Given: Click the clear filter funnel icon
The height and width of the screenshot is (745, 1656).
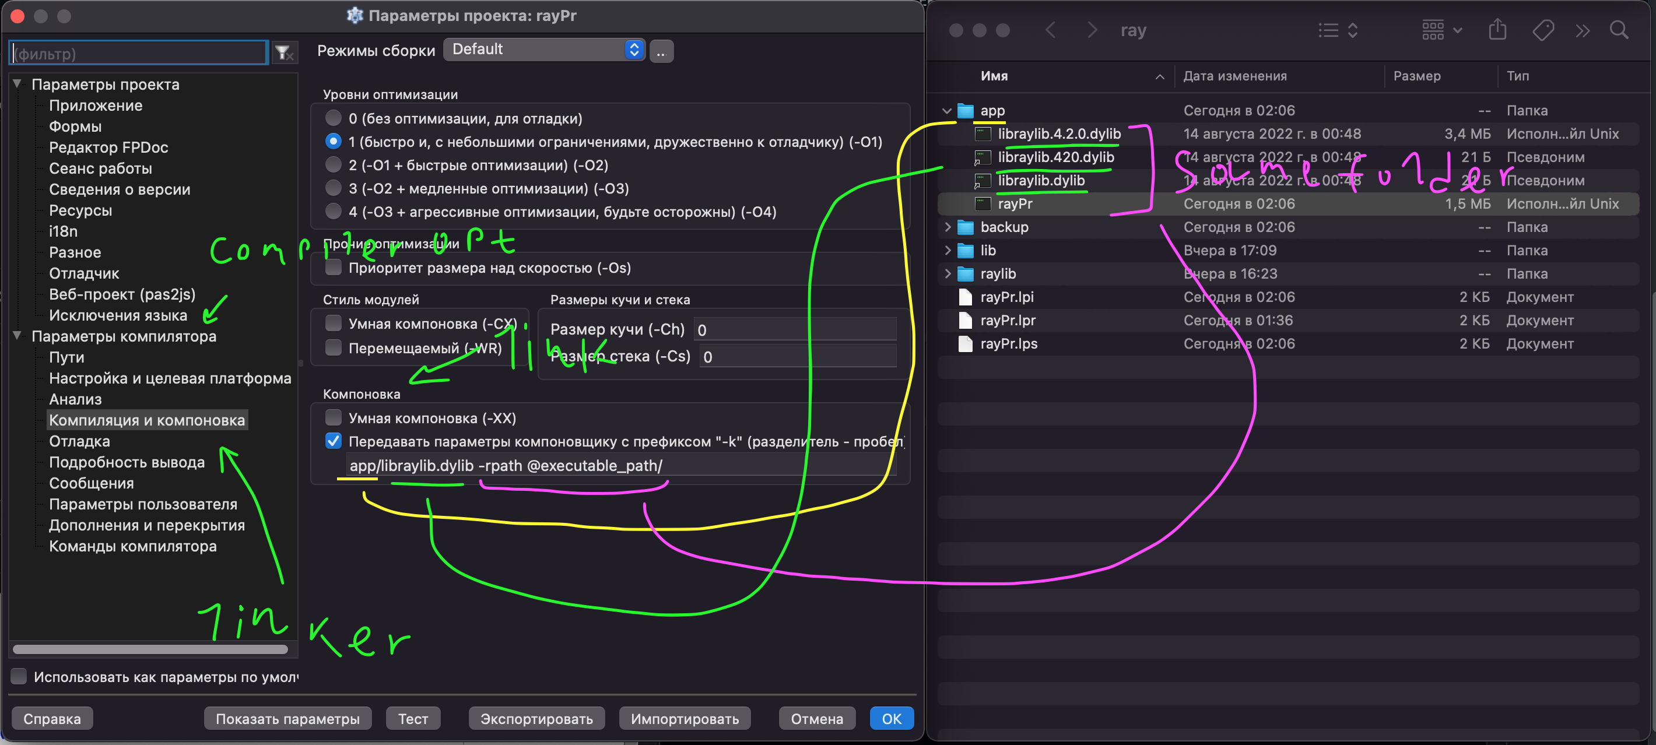Looking at the screenshot, I should pos(283,52).
